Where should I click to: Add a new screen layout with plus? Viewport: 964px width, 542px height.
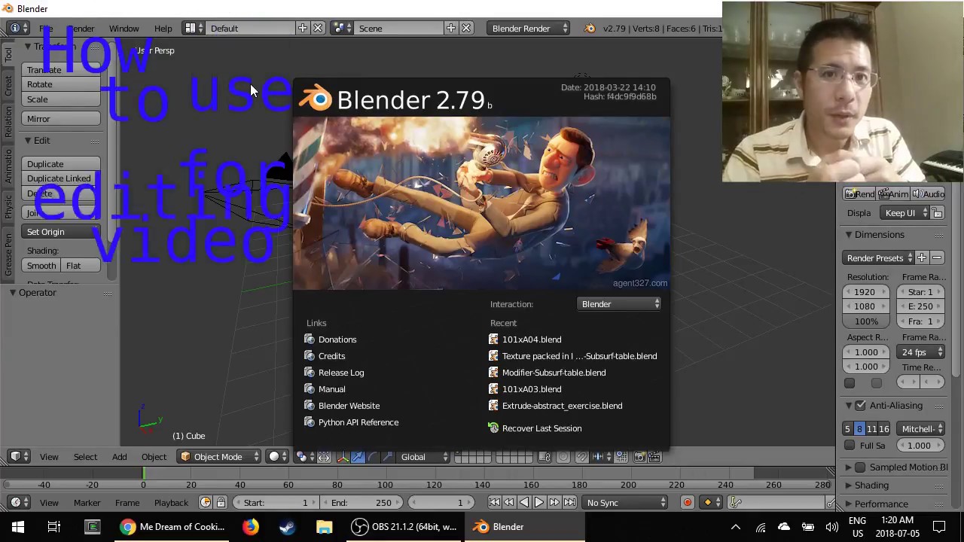(x=303, y=28)
